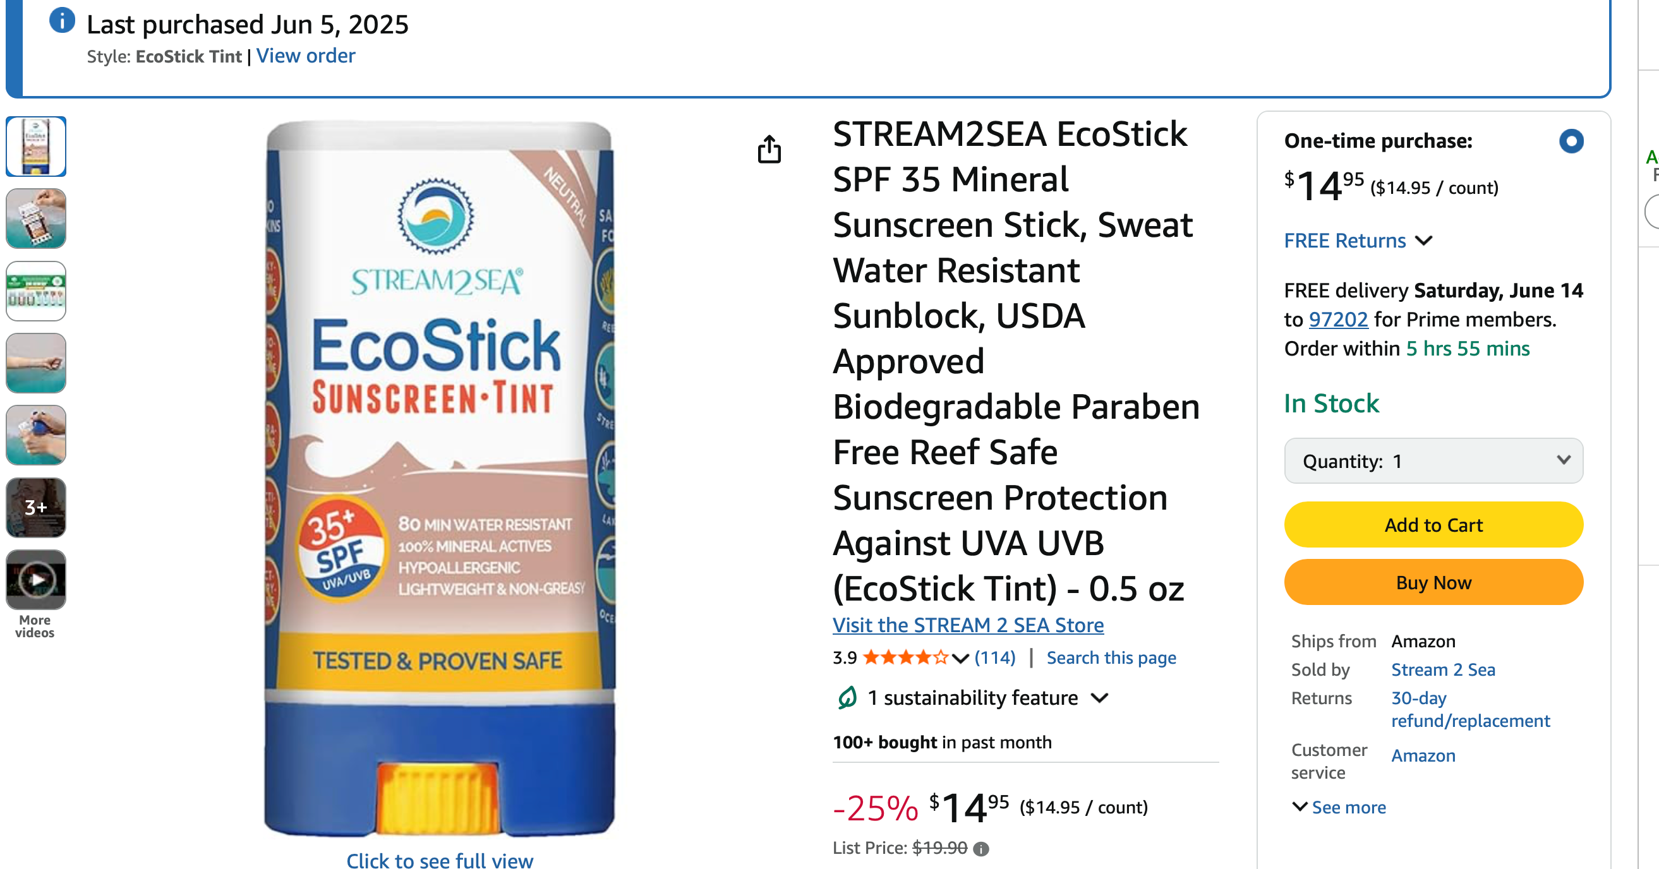Click the sustainability leaf icon

(847, 697)
